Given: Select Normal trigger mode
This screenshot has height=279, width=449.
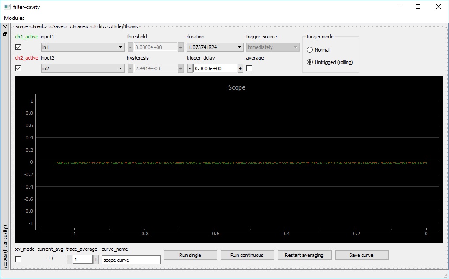Looking at the screenshot, I should 310,50.
